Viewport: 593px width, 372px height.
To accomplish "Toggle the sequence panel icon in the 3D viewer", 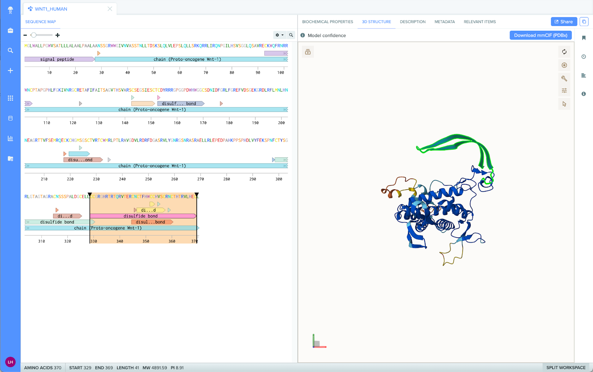I will (308, 52).
